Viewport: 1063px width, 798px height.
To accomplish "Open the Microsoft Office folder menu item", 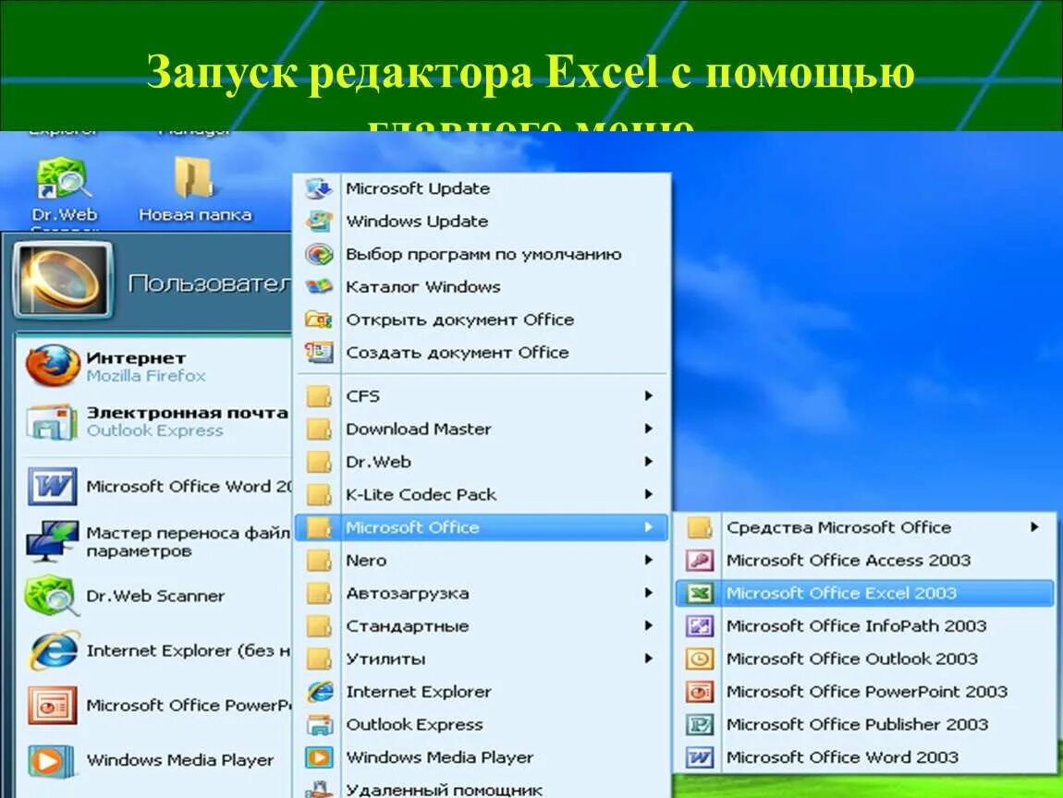I will coord(482,527).
